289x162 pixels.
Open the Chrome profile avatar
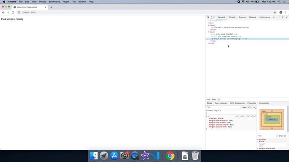click(281, 13)
